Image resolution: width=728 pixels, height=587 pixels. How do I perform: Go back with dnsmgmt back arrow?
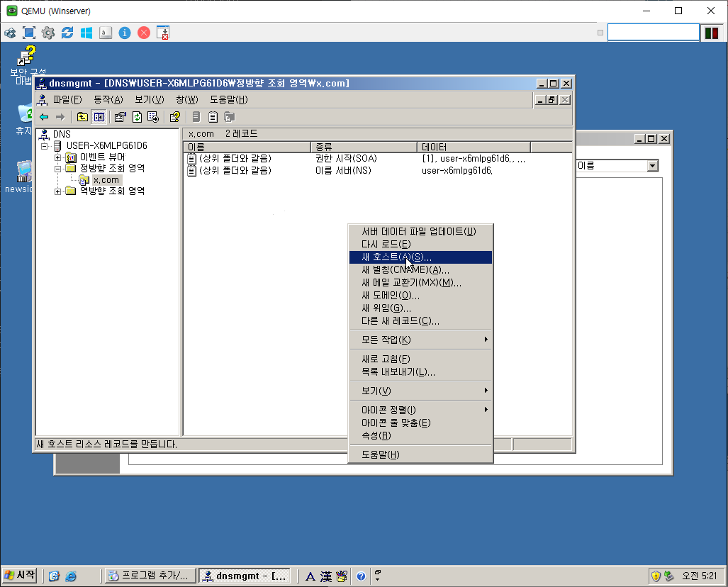click(44, 117)
